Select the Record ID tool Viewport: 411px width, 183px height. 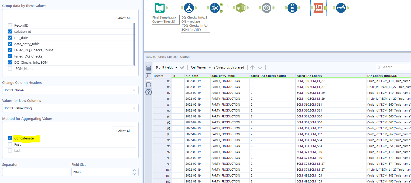pos(292,8)
